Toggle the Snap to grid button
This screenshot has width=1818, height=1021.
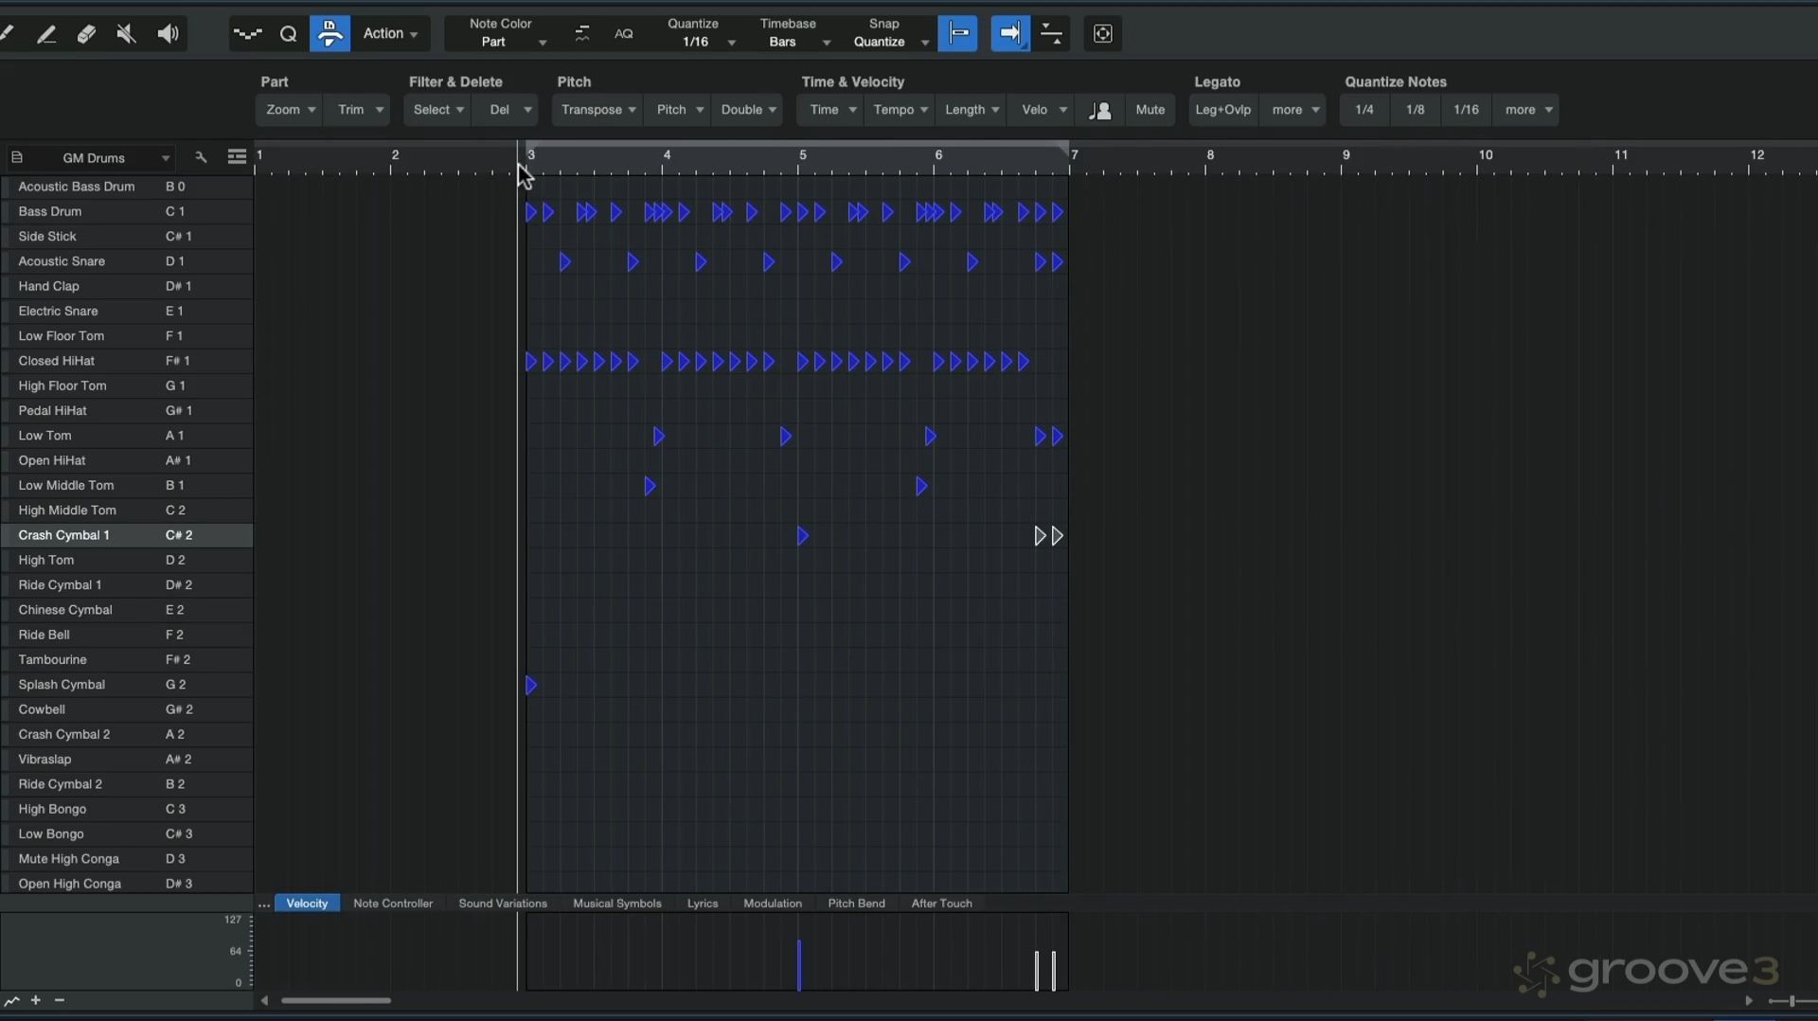click(957, 34)
